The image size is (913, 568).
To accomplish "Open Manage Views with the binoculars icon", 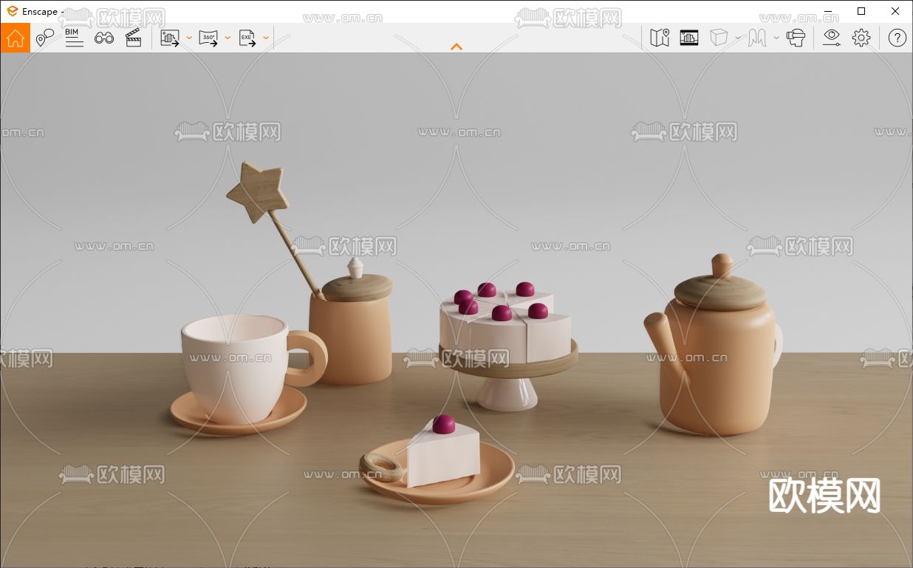I will (x=104, y=38).
